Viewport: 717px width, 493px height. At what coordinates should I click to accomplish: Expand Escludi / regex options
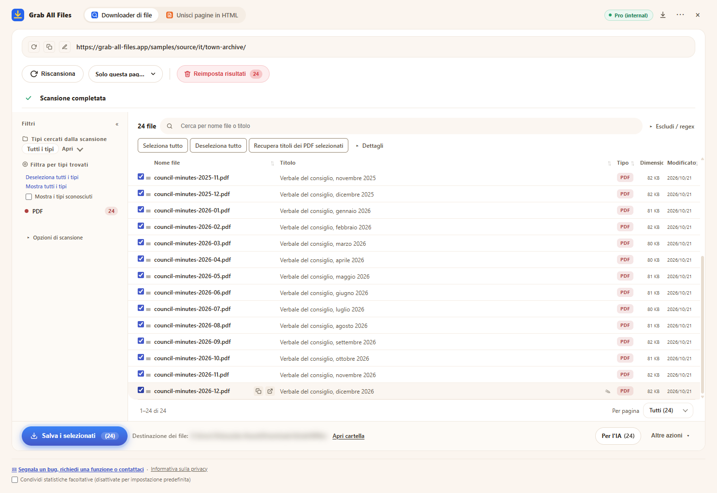tap(672, 127)
